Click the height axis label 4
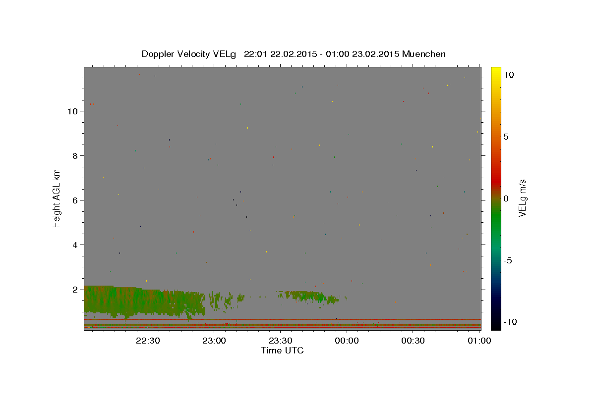 tap(75, 245)
